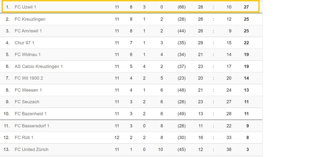Click FC United Zürich's 3 points value

point(247,149)
